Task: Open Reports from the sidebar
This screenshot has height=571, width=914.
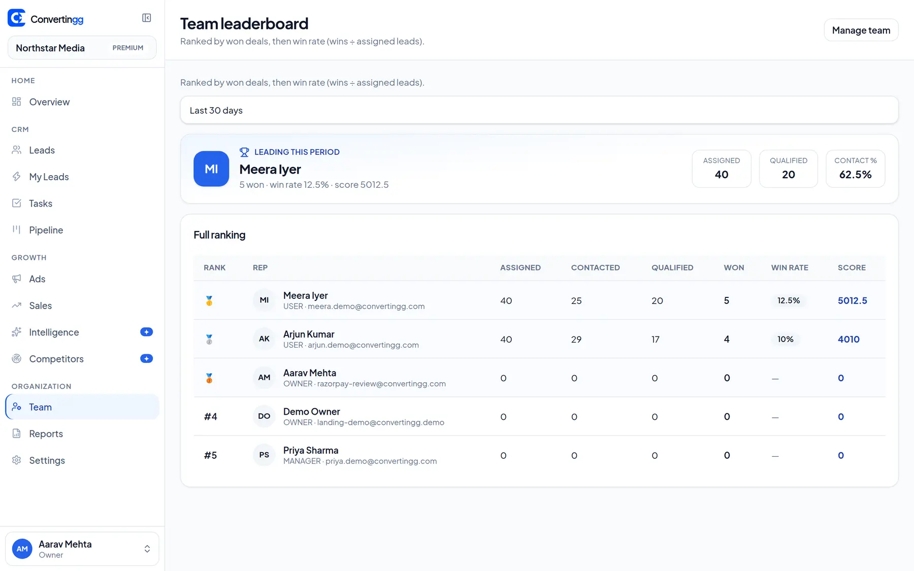Action: 82,433
